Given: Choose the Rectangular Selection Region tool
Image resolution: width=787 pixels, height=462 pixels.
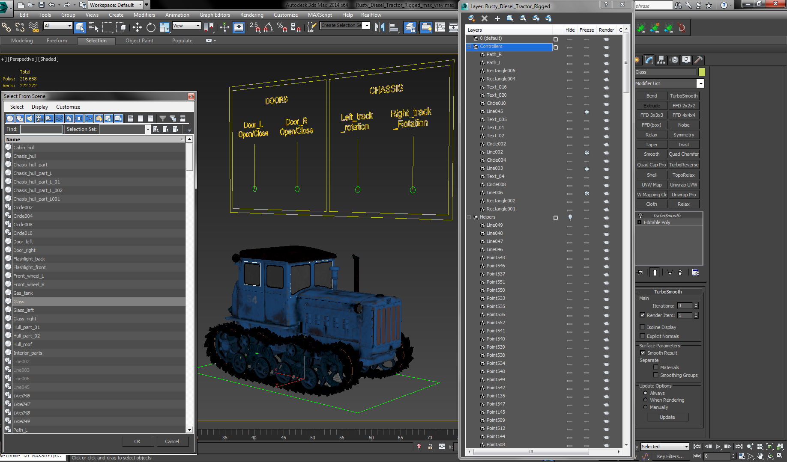Looking at the screenshot, I should tap(107, 27).
